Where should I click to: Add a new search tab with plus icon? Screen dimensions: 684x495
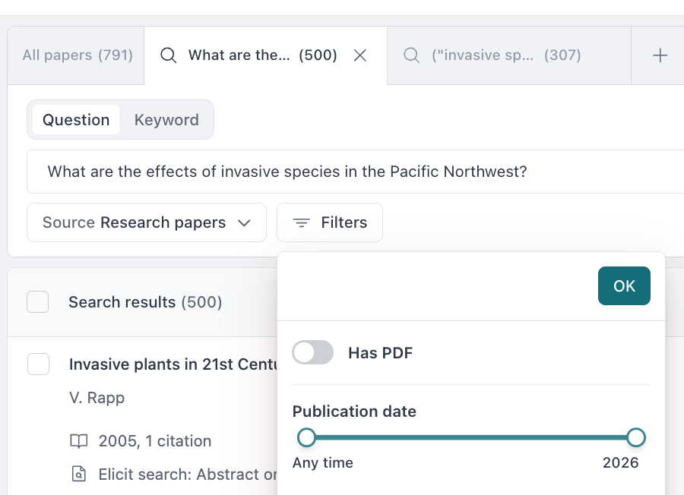(x=660, y=55)
